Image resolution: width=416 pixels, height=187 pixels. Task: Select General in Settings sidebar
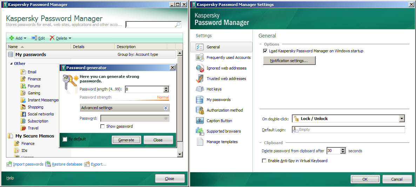click(221, 47)
